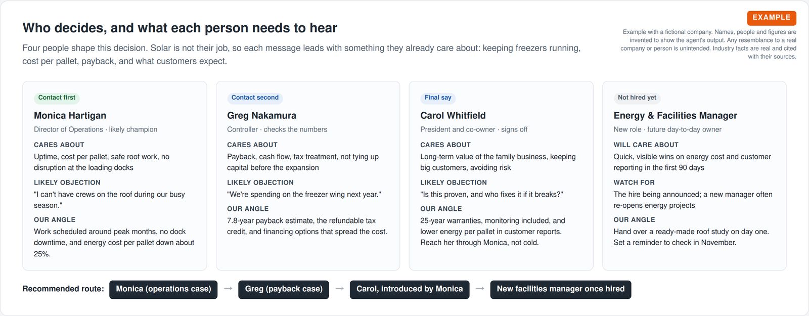Select the Contact first tag

tap(57, 98)
